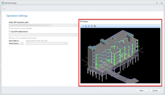Browse for ISM repository path with ellipsis button
Image resolution: width=165 pixels, height=95 pixels.
point(77,25)
